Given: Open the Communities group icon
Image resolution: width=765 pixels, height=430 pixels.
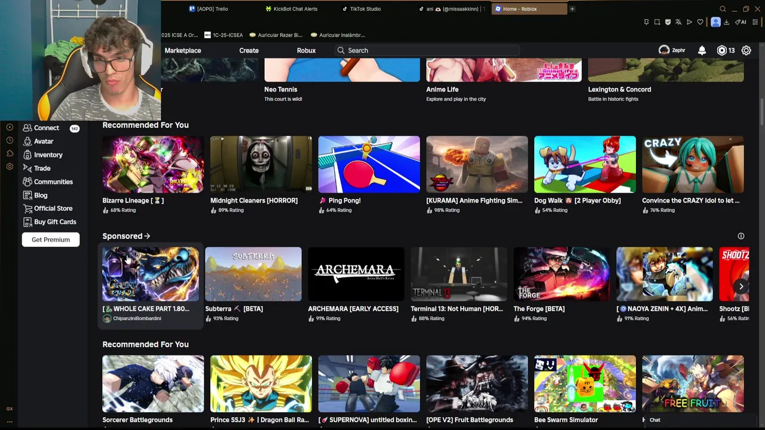Looking at the screenshot, I should tap(27, 182).
